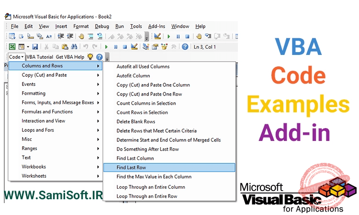Click the Step Into icon in Debug toolbar
This screenshot has height=215, width=359.
[x=208, y=36]
